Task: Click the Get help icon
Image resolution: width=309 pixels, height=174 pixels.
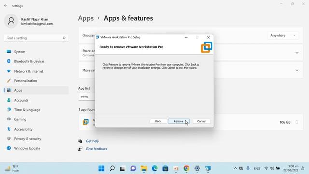Action: [80, 141]
